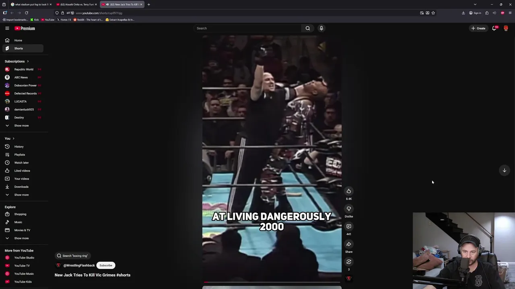This screenshot has height=289, width=515.
Task: Click the Remix icon under Share
Action: [x=349, y=262]
